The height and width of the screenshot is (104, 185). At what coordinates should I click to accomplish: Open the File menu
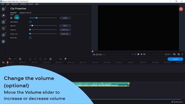coord(3,4)
